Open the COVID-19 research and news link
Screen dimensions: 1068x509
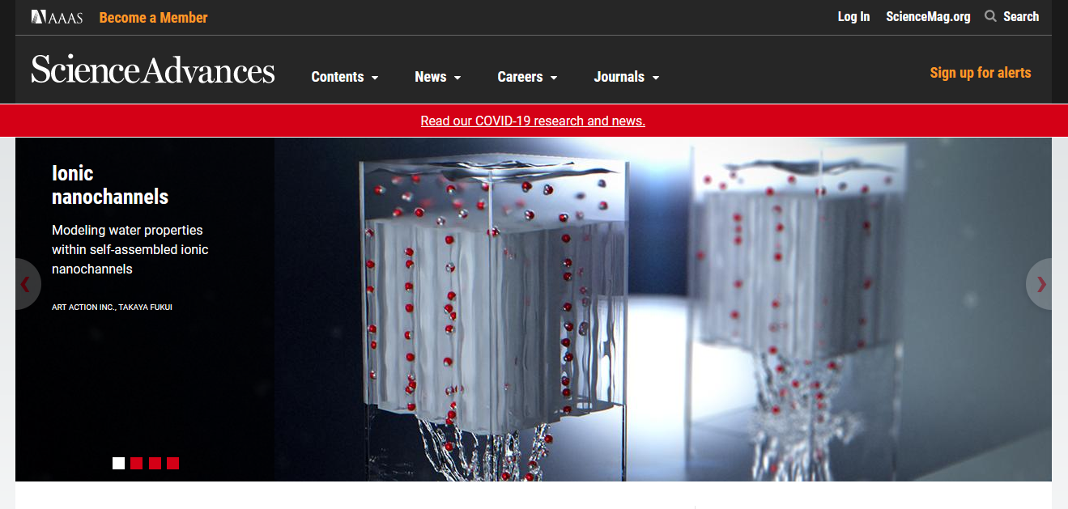[x=533, y=121]
